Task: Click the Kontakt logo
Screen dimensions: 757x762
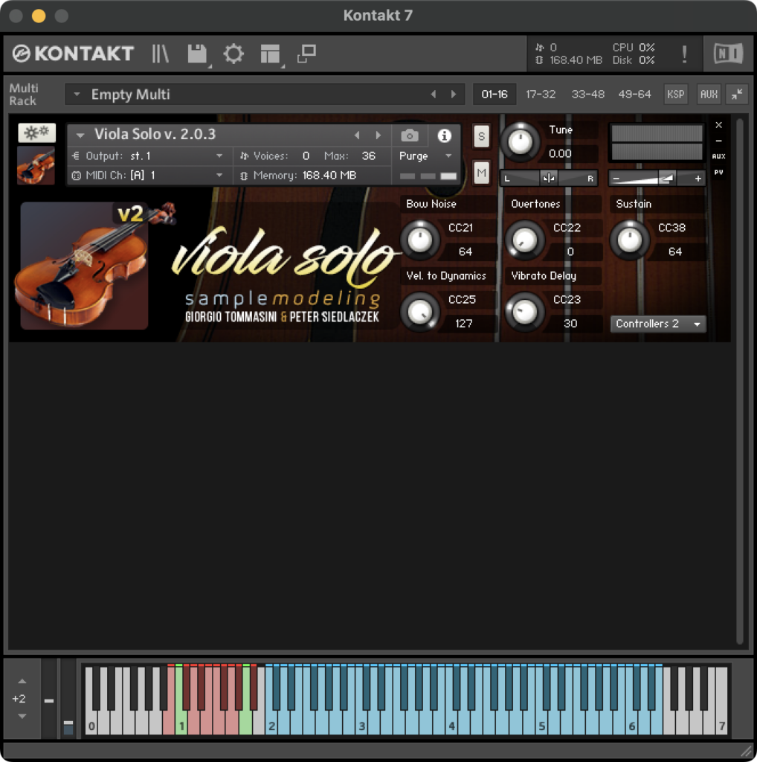Action: coord(74,54)
